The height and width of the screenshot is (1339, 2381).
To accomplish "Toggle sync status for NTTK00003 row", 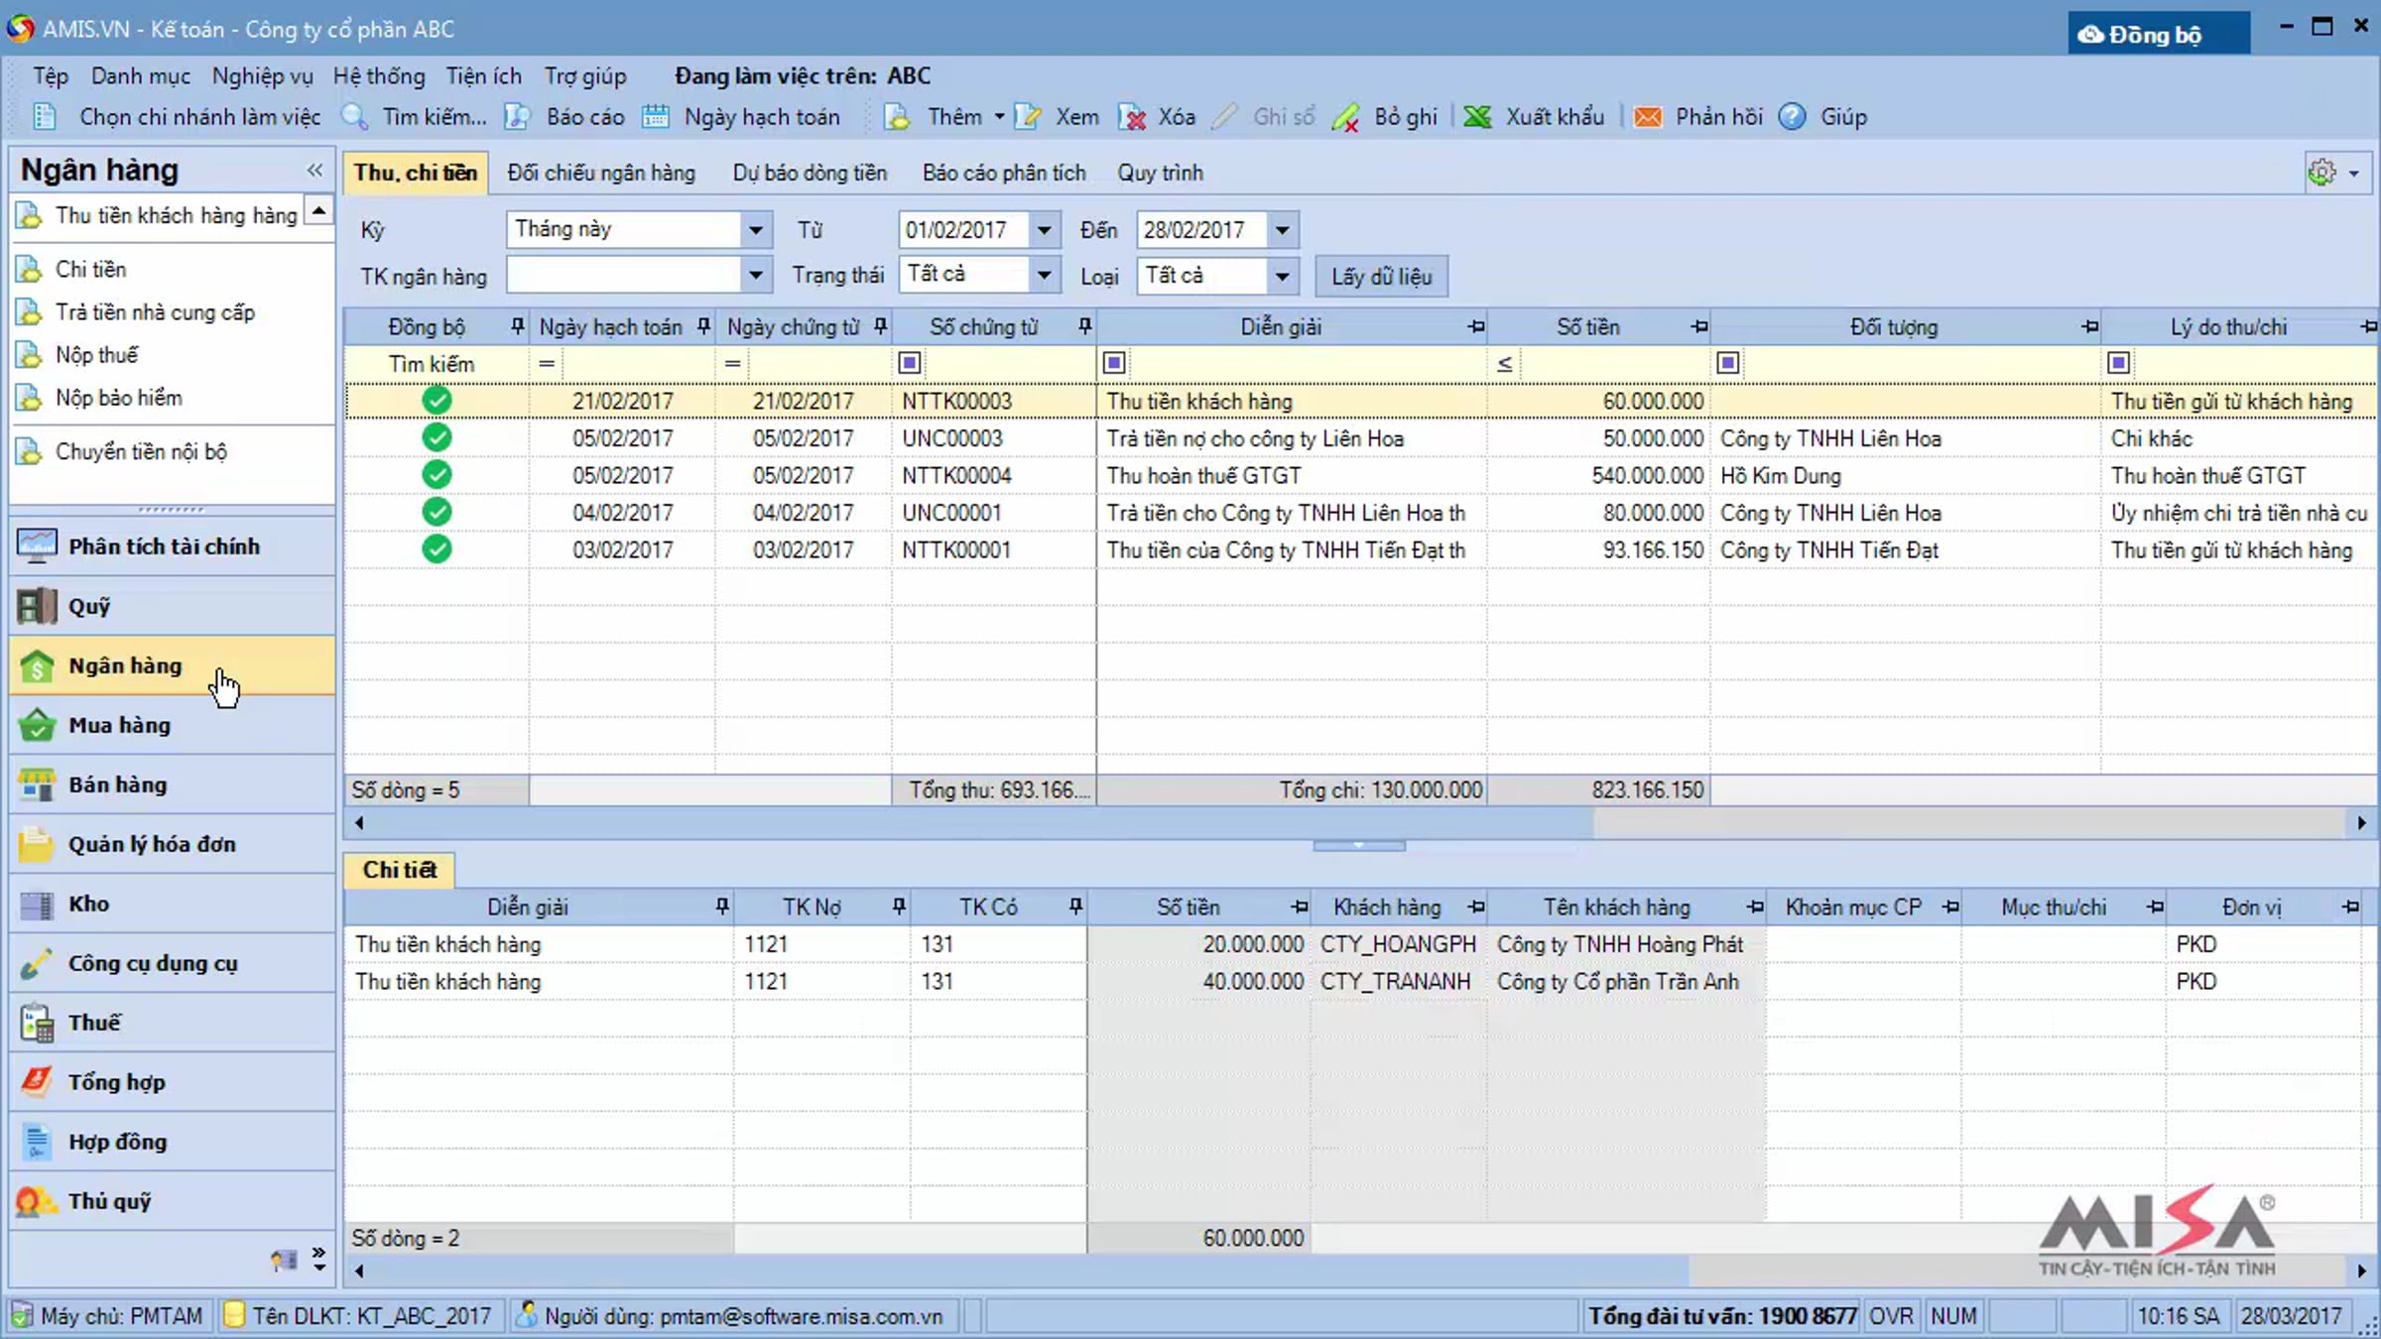I will 437,401.
